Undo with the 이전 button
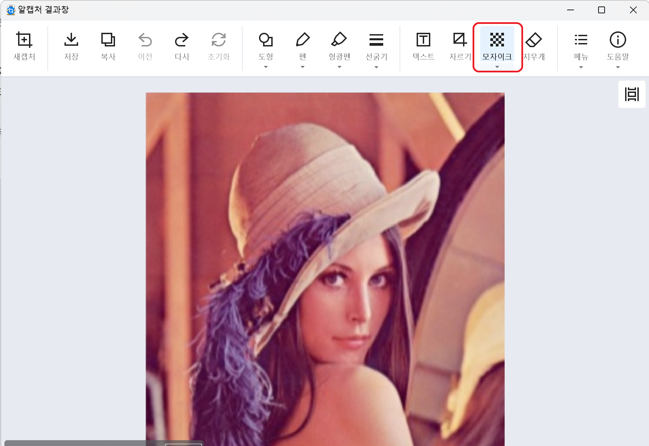The image size is (649, 446). (145, 46)
